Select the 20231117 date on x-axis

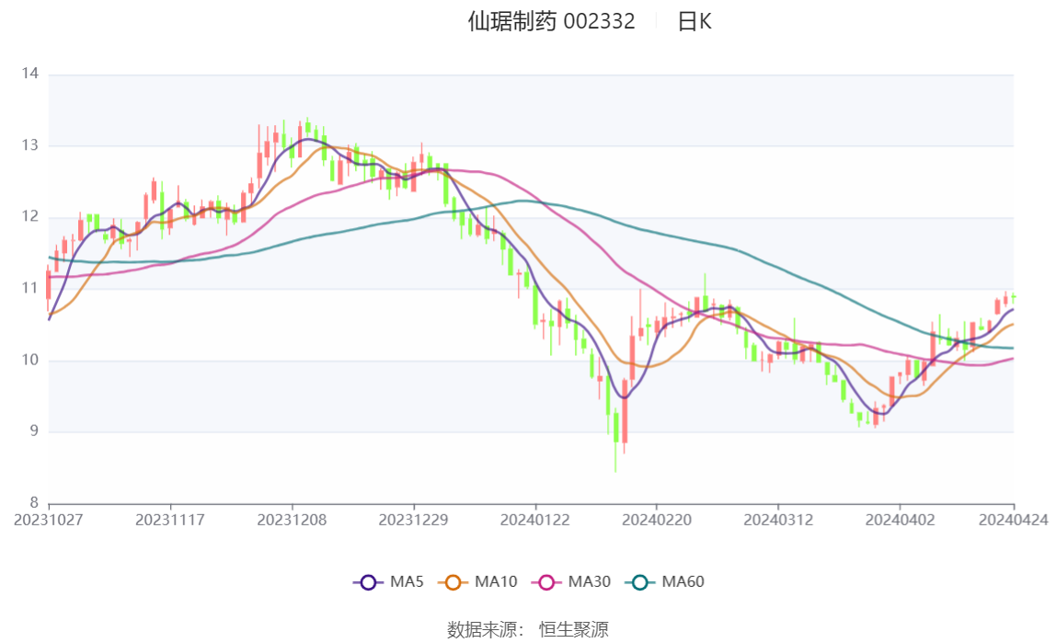pyautogui.click(x=170, y=520)
